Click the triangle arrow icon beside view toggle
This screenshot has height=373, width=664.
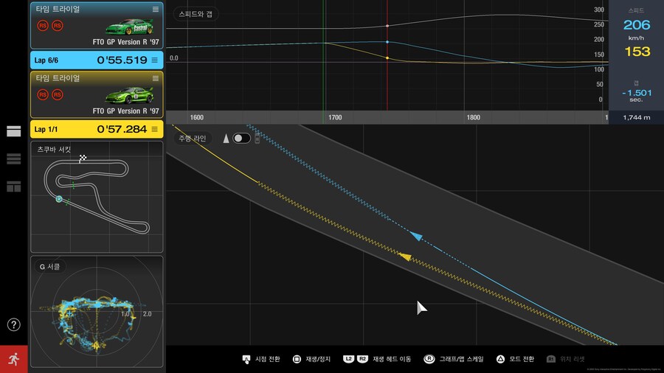pos(226,139)
